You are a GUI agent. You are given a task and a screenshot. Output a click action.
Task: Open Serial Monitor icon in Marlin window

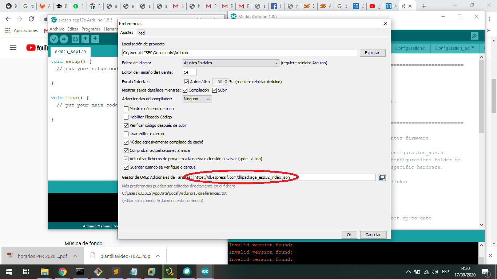474,36
